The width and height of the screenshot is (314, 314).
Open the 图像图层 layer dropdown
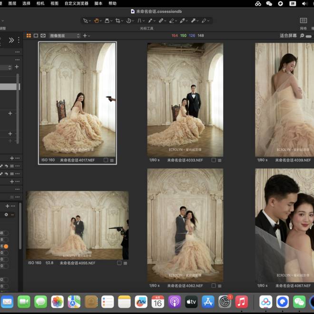click(65, 36)
